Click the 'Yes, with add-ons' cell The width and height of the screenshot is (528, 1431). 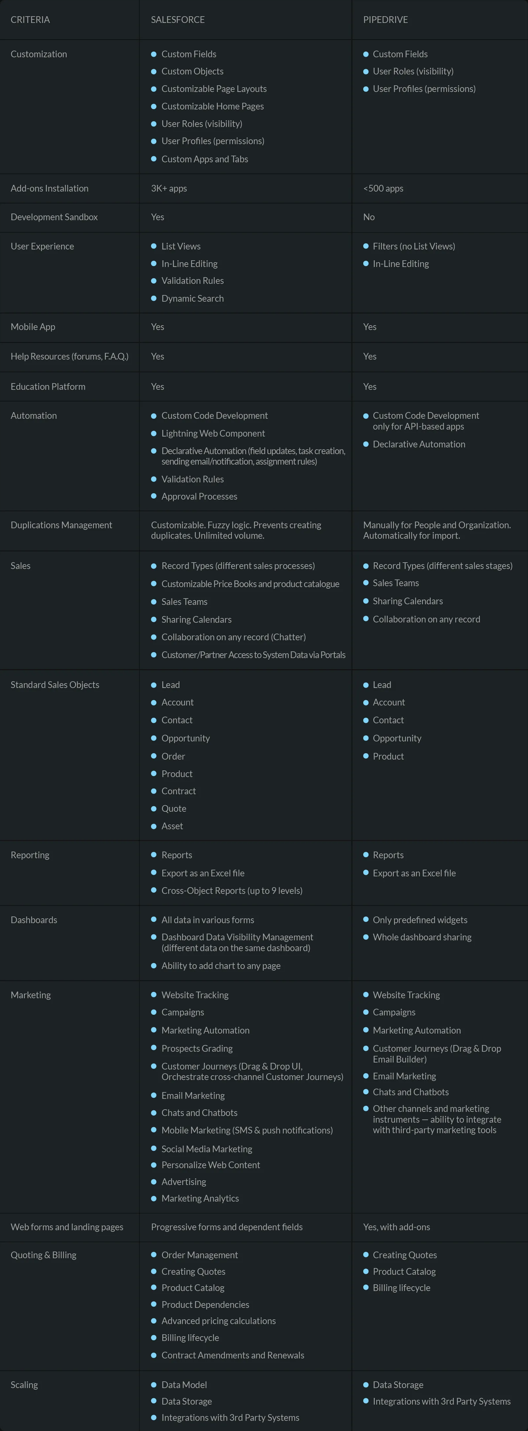pyautogui.click(x=396, y=1227)
